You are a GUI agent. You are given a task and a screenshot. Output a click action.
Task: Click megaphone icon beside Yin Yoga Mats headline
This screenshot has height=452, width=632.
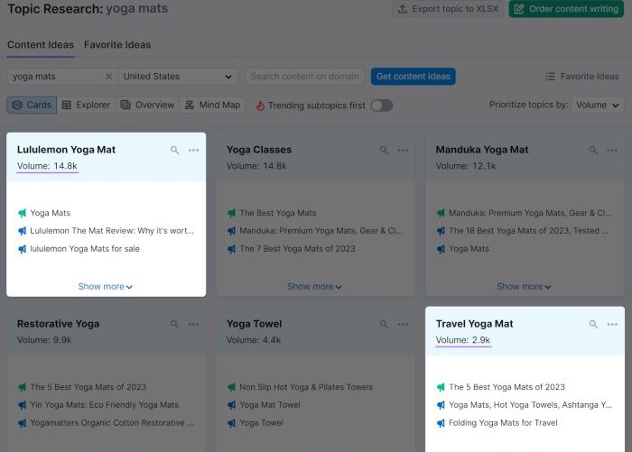point(23,405)
